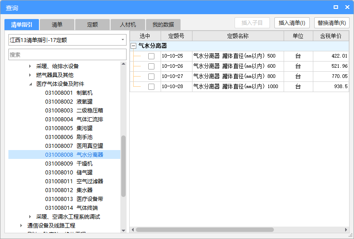This screenshot has height=239, width=354.
Task: Click the tree panel vertical scrollbar thumb
Action: tap(123, 166)
